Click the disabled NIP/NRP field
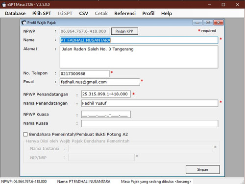Viewport: 245px width, 184px height. click(x=101, y=158)
